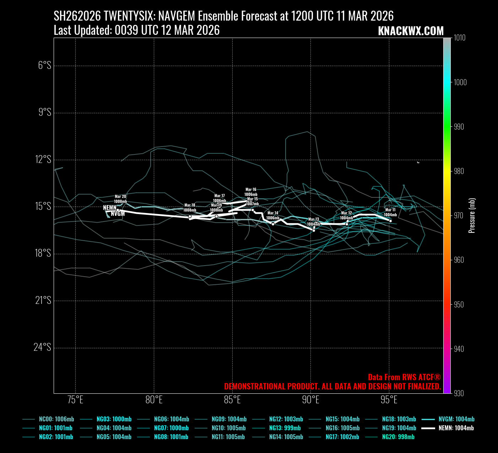Click the pressure colorbar near 1000 mb
The height and width of the screenshot is (453, 498).
(x=447, y=82)
